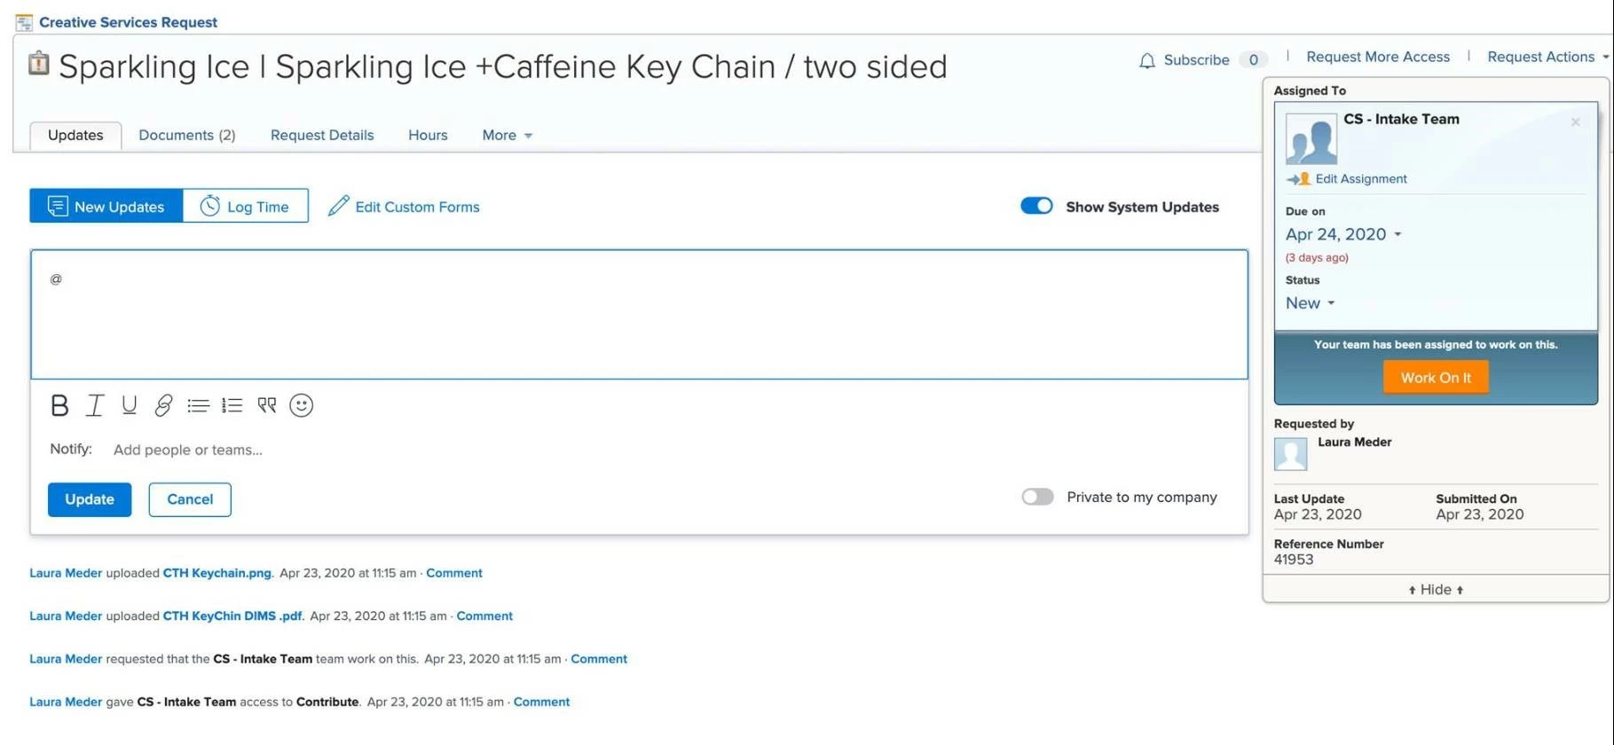The height and width of the screenshot is (745, 1614).
Task: Disable the Show System Updates toggle
Action: click(x=1036, y=206)
